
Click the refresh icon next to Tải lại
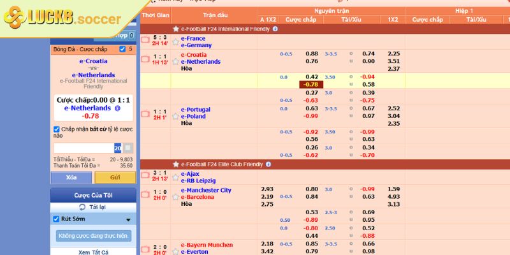82,207
